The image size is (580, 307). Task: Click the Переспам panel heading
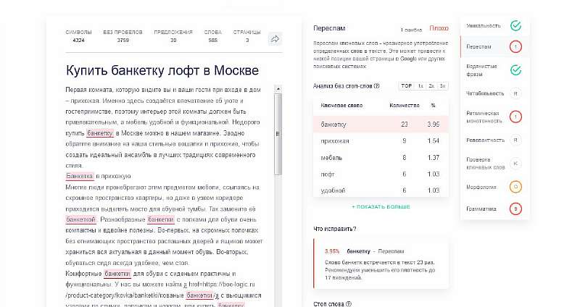click(x=329, y=28)
